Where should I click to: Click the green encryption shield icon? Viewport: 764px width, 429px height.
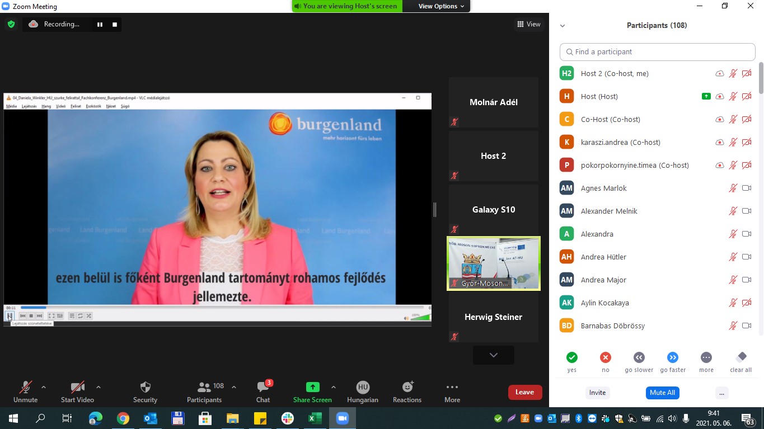pos(11,24)
